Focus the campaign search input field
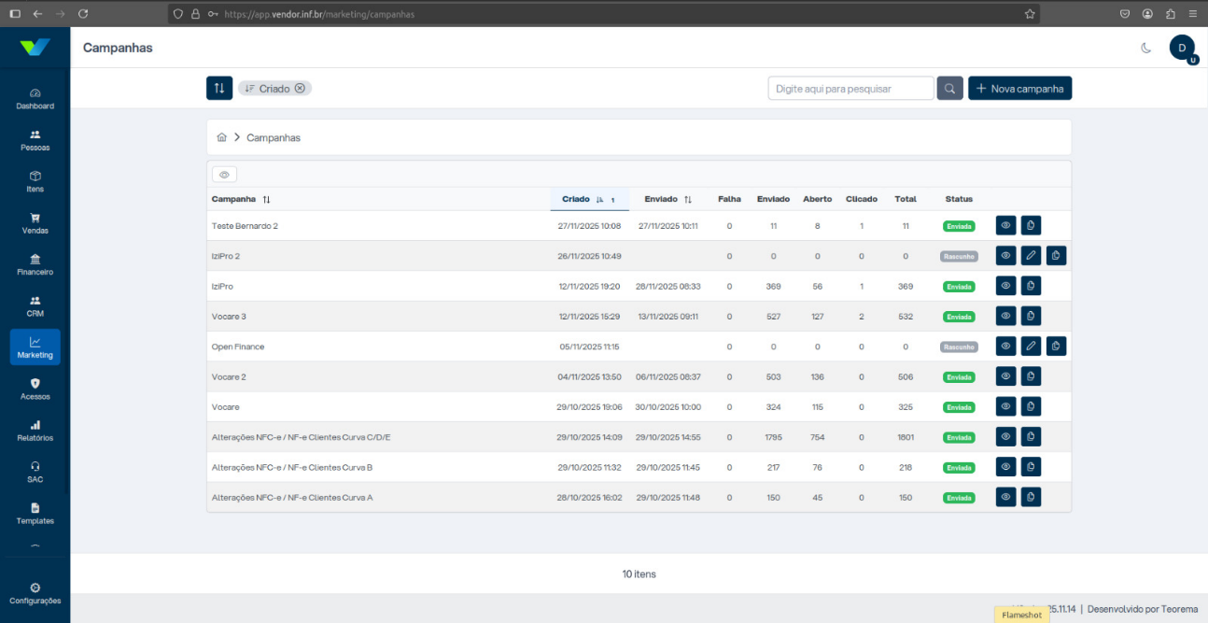 coord(850,89)
